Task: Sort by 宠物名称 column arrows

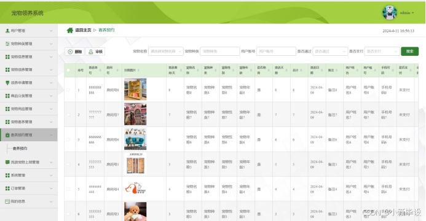Action: 198,70
